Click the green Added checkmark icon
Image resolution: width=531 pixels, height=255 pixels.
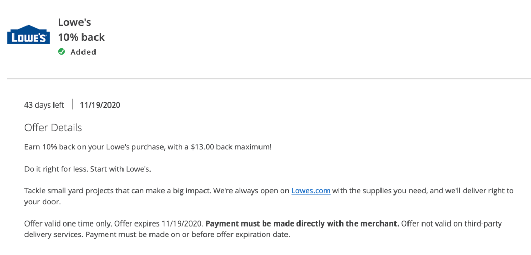62,52
